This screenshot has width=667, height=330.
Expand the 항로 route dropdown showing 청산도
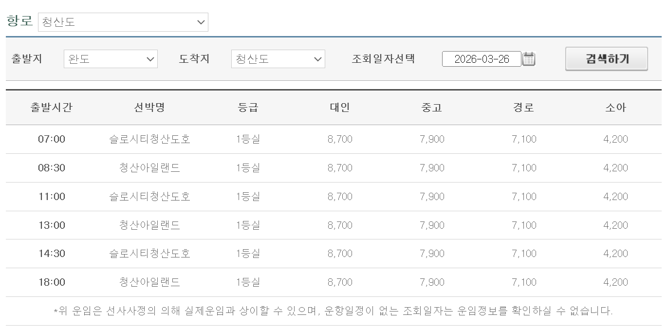tap(122, 22)
